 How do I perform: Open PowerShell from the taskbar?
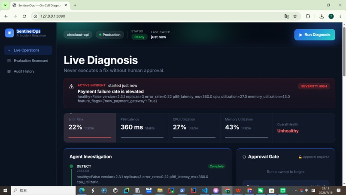182,190
